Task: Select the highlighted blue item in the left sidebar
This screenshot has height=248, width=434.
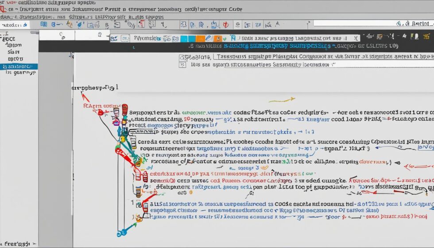Action: point(19,66)
